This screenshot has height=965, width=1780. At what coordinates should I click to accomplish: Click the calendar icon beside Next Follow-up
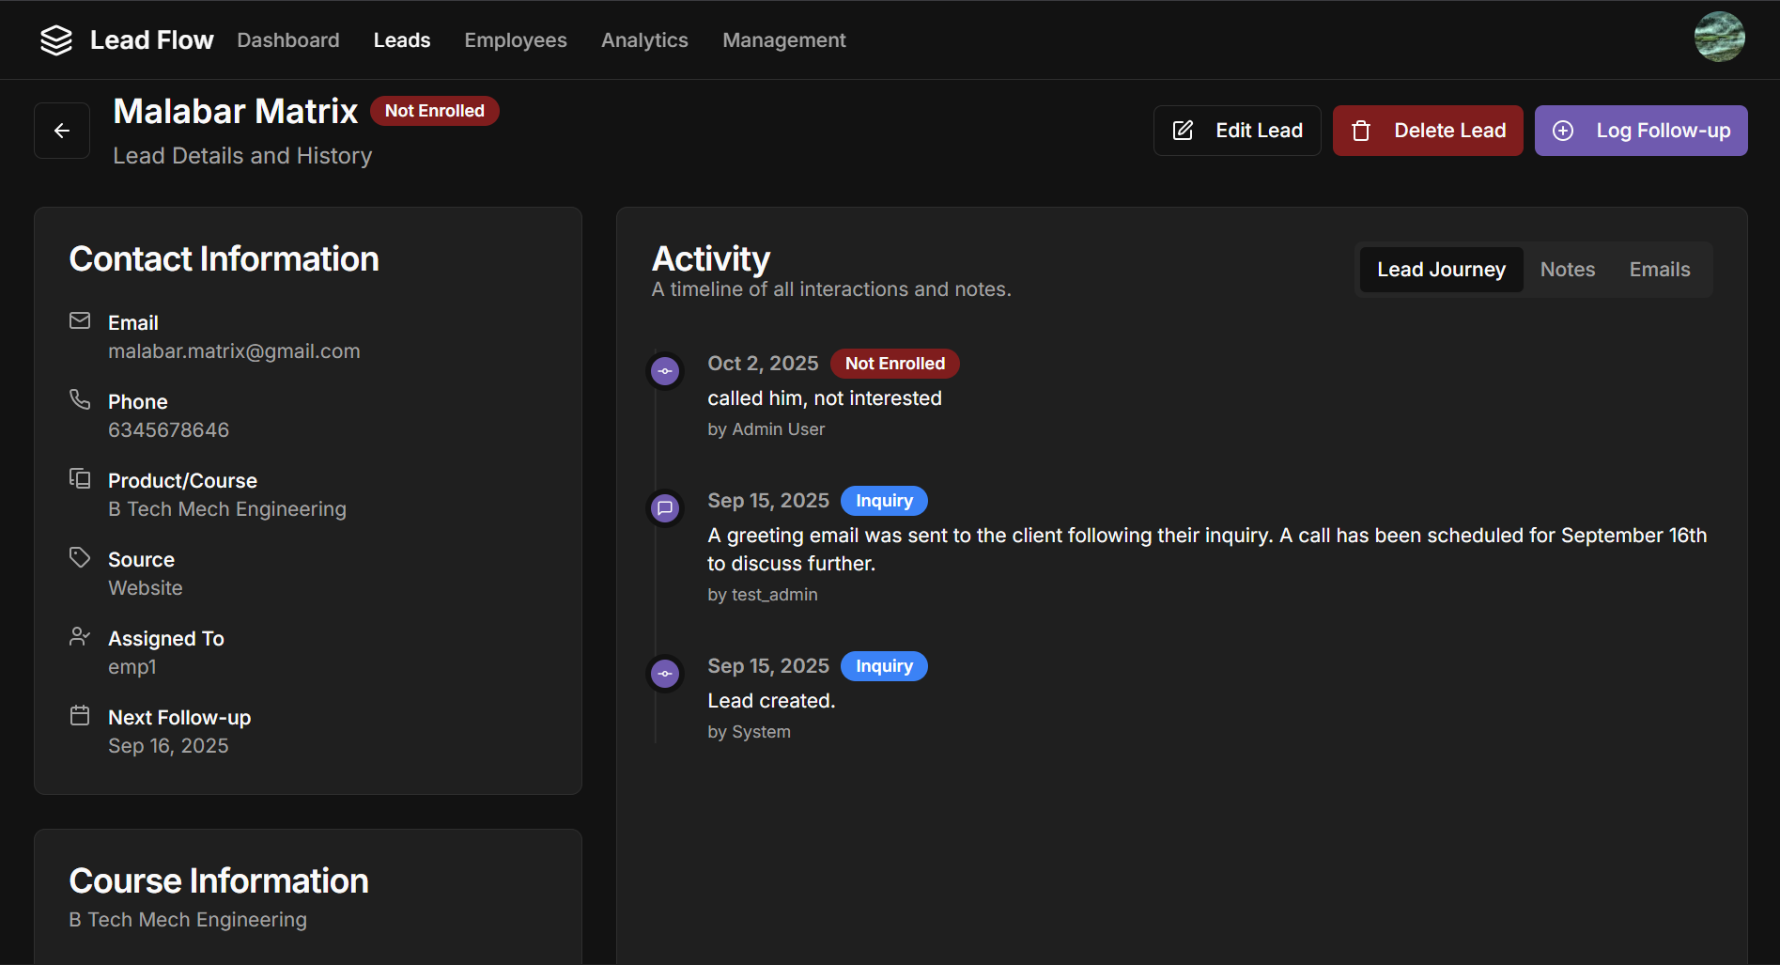(x=80, y=716)
